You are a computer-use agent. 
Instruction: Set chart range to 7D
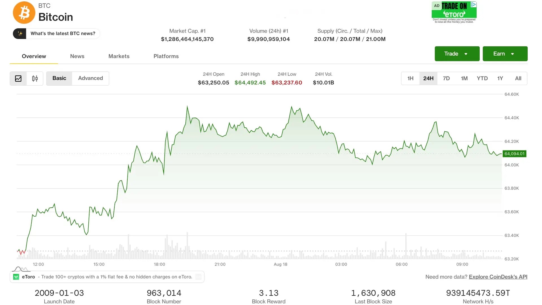click(x=446, y=78)
